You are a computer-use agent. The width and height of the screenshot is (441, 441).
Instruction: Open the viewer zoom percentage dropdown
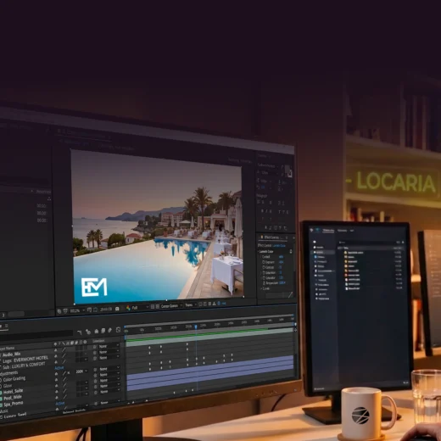[x=77, y=310]
